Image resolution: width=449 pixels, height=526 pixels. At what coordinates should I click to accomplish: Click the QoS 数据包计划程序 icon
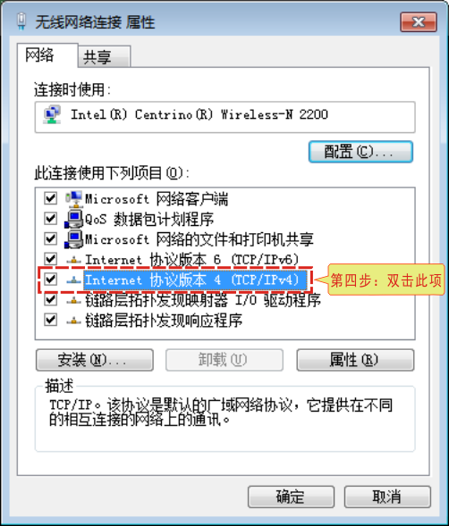[74, 219]
